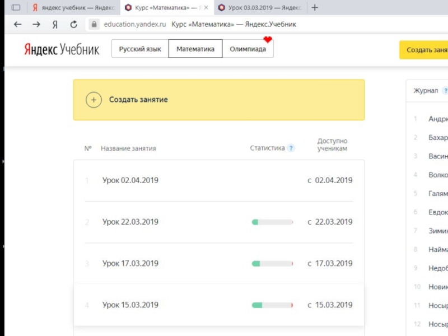448x336 pixels.
Task: Click the question mark icon beside Журнал
Action: coord(445,91)
